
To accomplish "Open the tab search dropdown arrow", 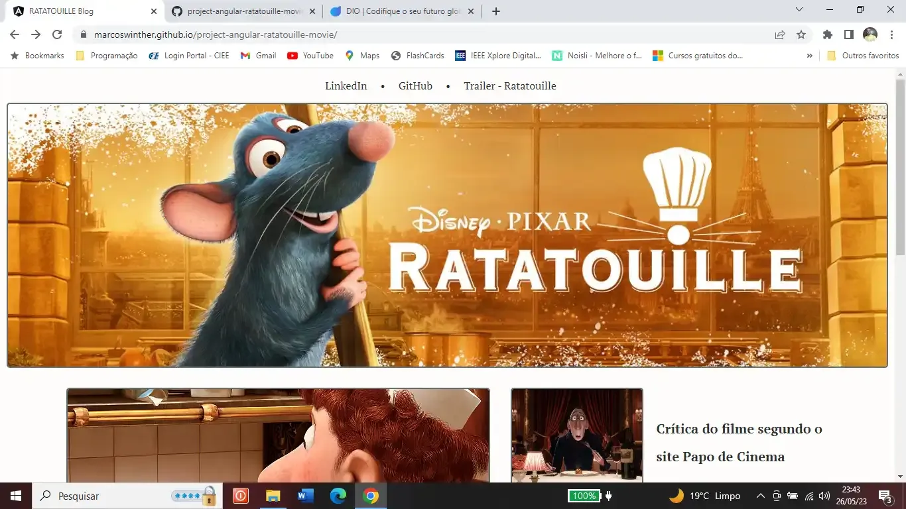I will click(799, 10).
